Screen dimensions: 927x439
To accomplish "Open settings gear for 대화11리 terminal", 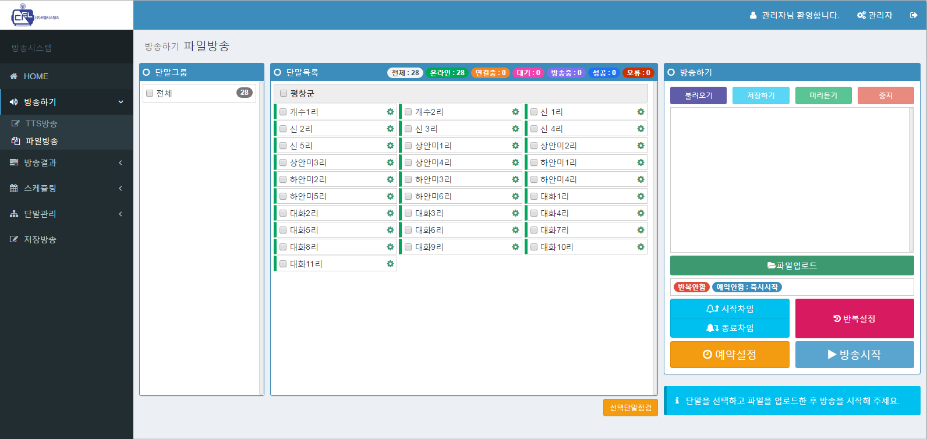I will tap(390, 264).
